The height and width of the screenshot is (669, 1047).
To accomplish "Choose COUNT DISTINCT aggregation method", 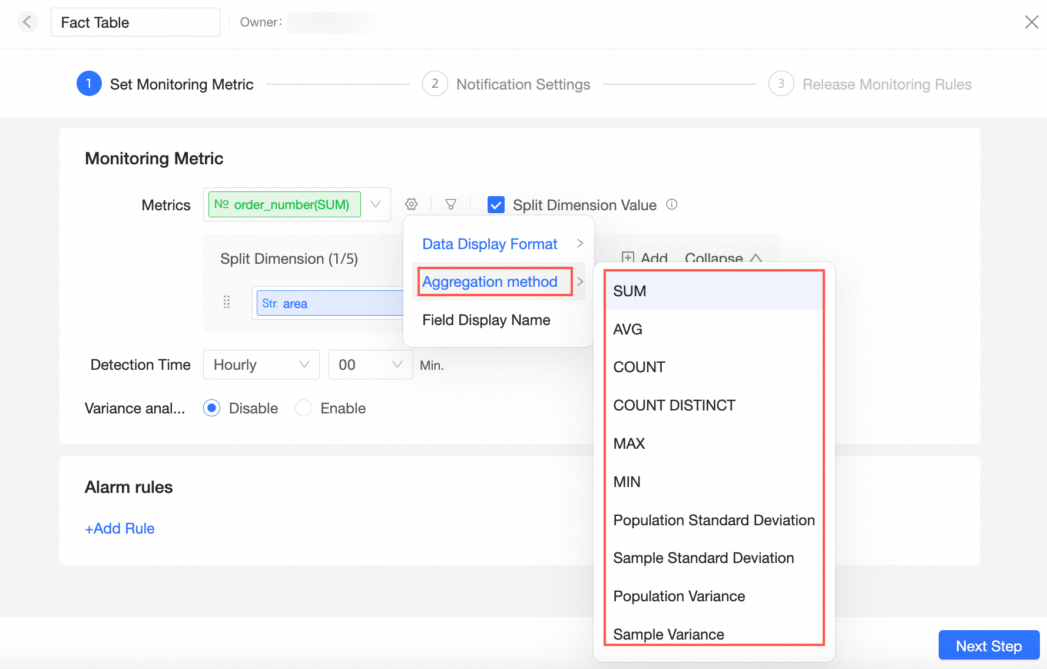I will tap(674, 405).
